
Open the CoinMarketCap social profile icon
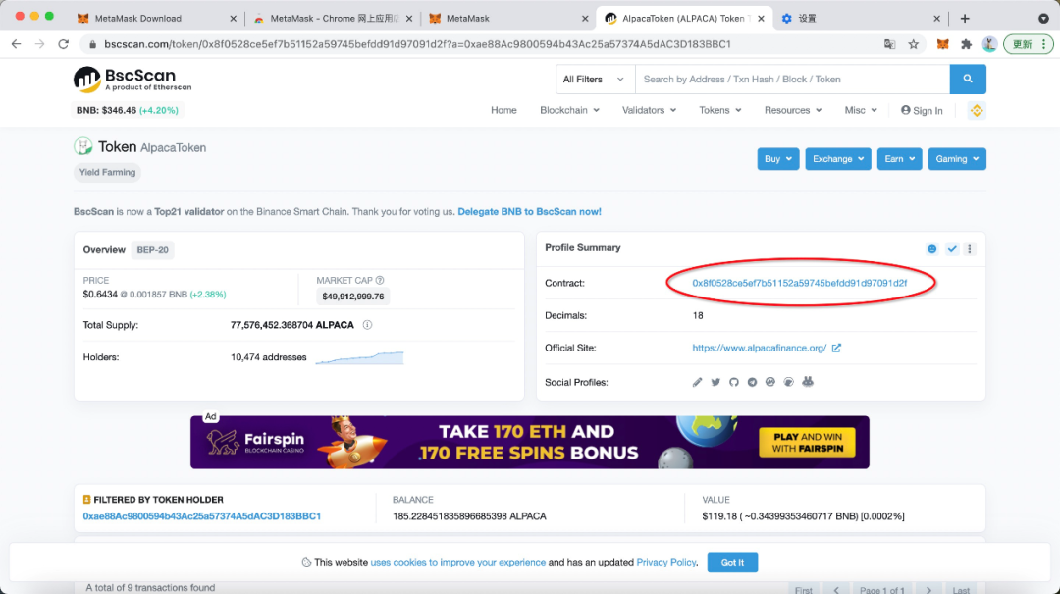tap(770, 382)
